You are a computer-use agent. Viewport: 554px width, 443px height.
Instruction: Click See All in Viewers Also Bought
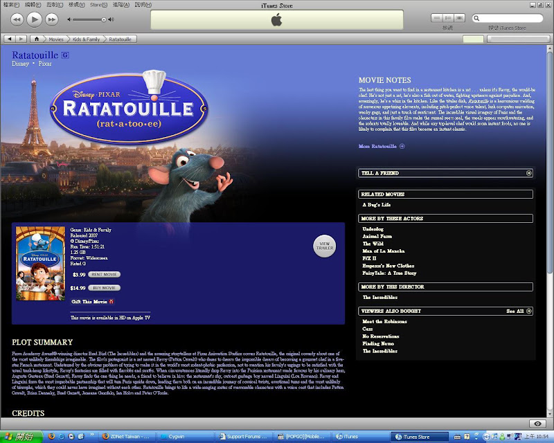tap(515, 311)
